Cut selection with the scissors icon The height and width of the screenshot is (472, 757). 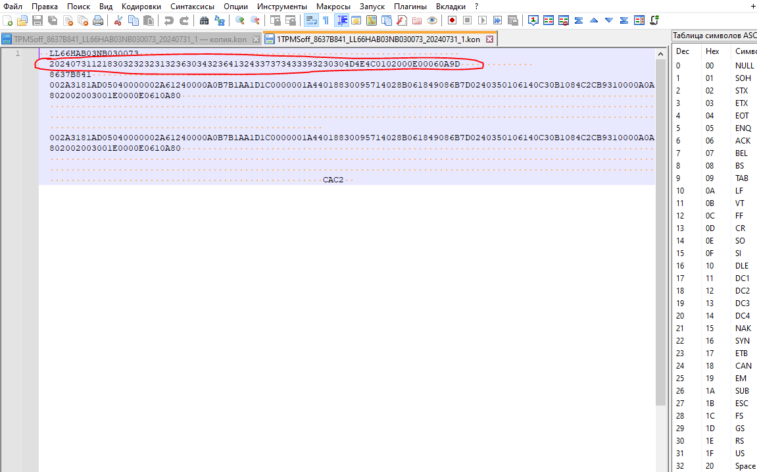(118, 20)
